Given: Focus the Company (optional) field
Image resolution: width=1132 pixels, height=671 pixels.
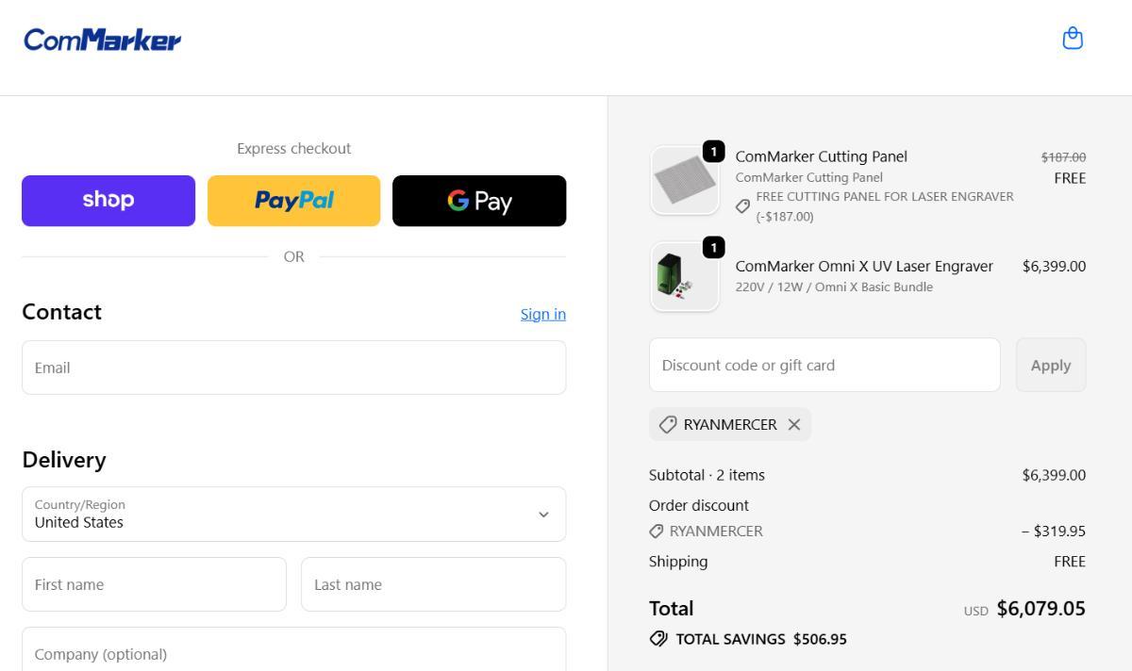Looking at the screenshot, I should point(293,653).
